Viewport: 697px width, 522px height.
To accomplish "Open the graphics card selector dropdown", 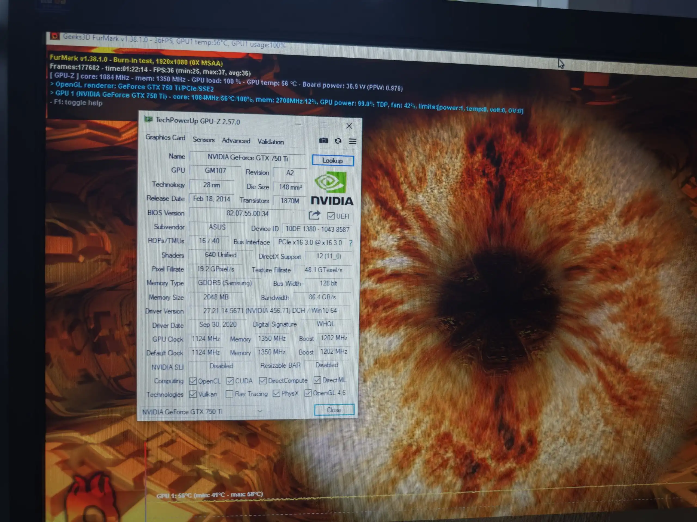I will [x=260, y=411].
